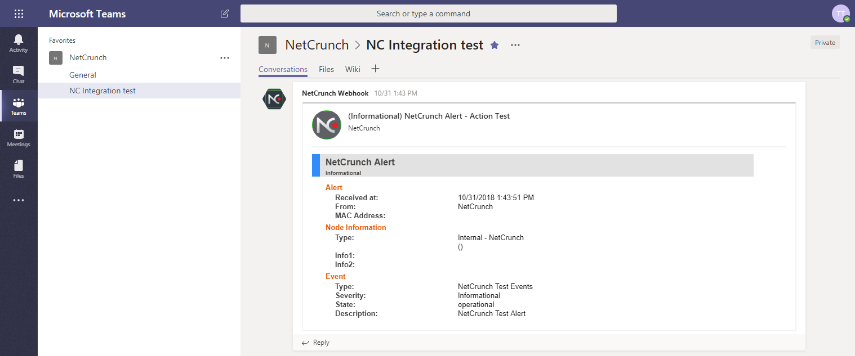Click the received time 10/31/2018 1:43:51 PM
The height and width of the screenshot is (356, 855).
496,197
